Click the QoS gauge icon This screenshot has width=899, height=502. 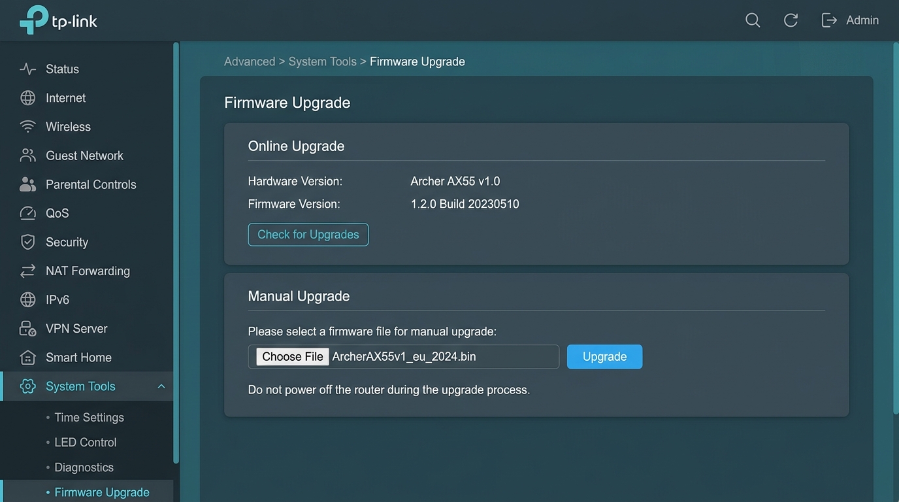click(x=27, y=213)
